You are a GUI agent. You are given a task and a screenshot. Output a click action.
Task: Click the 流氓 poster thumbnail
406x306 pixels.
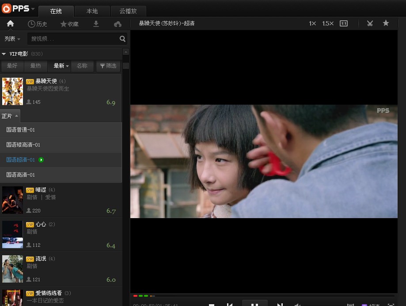tap(12, 269)
